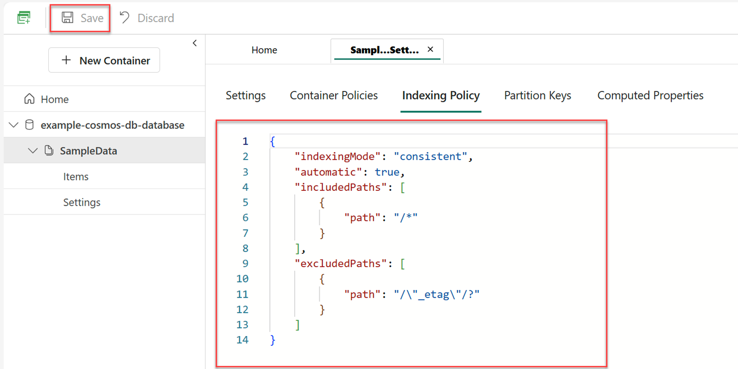This screenshot has width=738, height=369.
Task: Open the Computed Properties tab
Action: (650, 95)
